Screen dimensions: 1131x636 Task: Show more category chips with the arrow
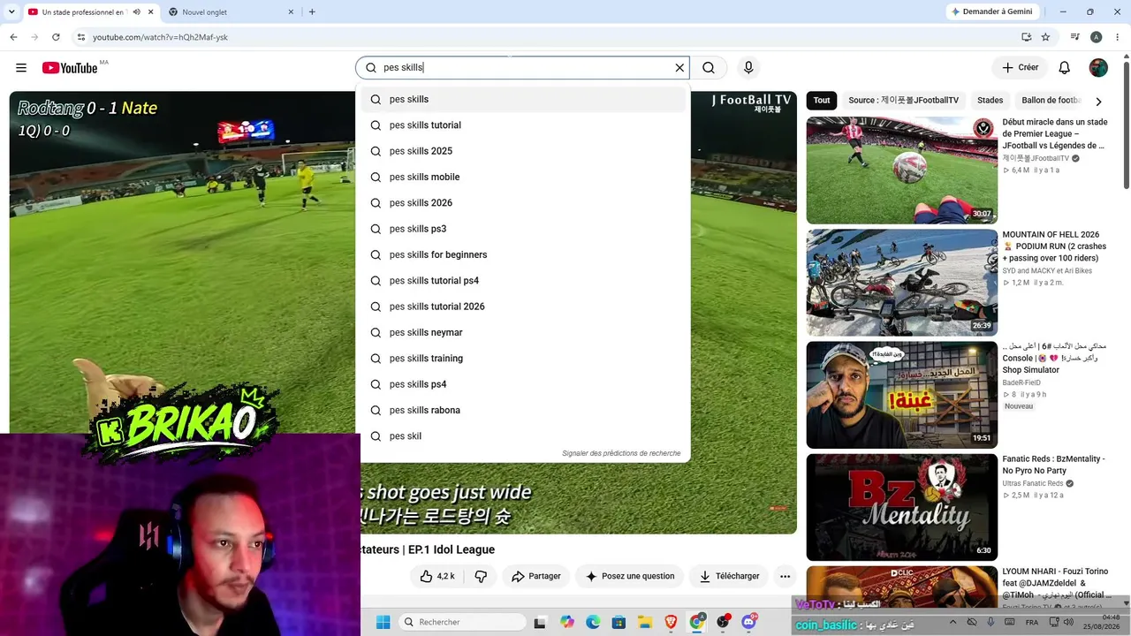click(x=1098, y=101)
